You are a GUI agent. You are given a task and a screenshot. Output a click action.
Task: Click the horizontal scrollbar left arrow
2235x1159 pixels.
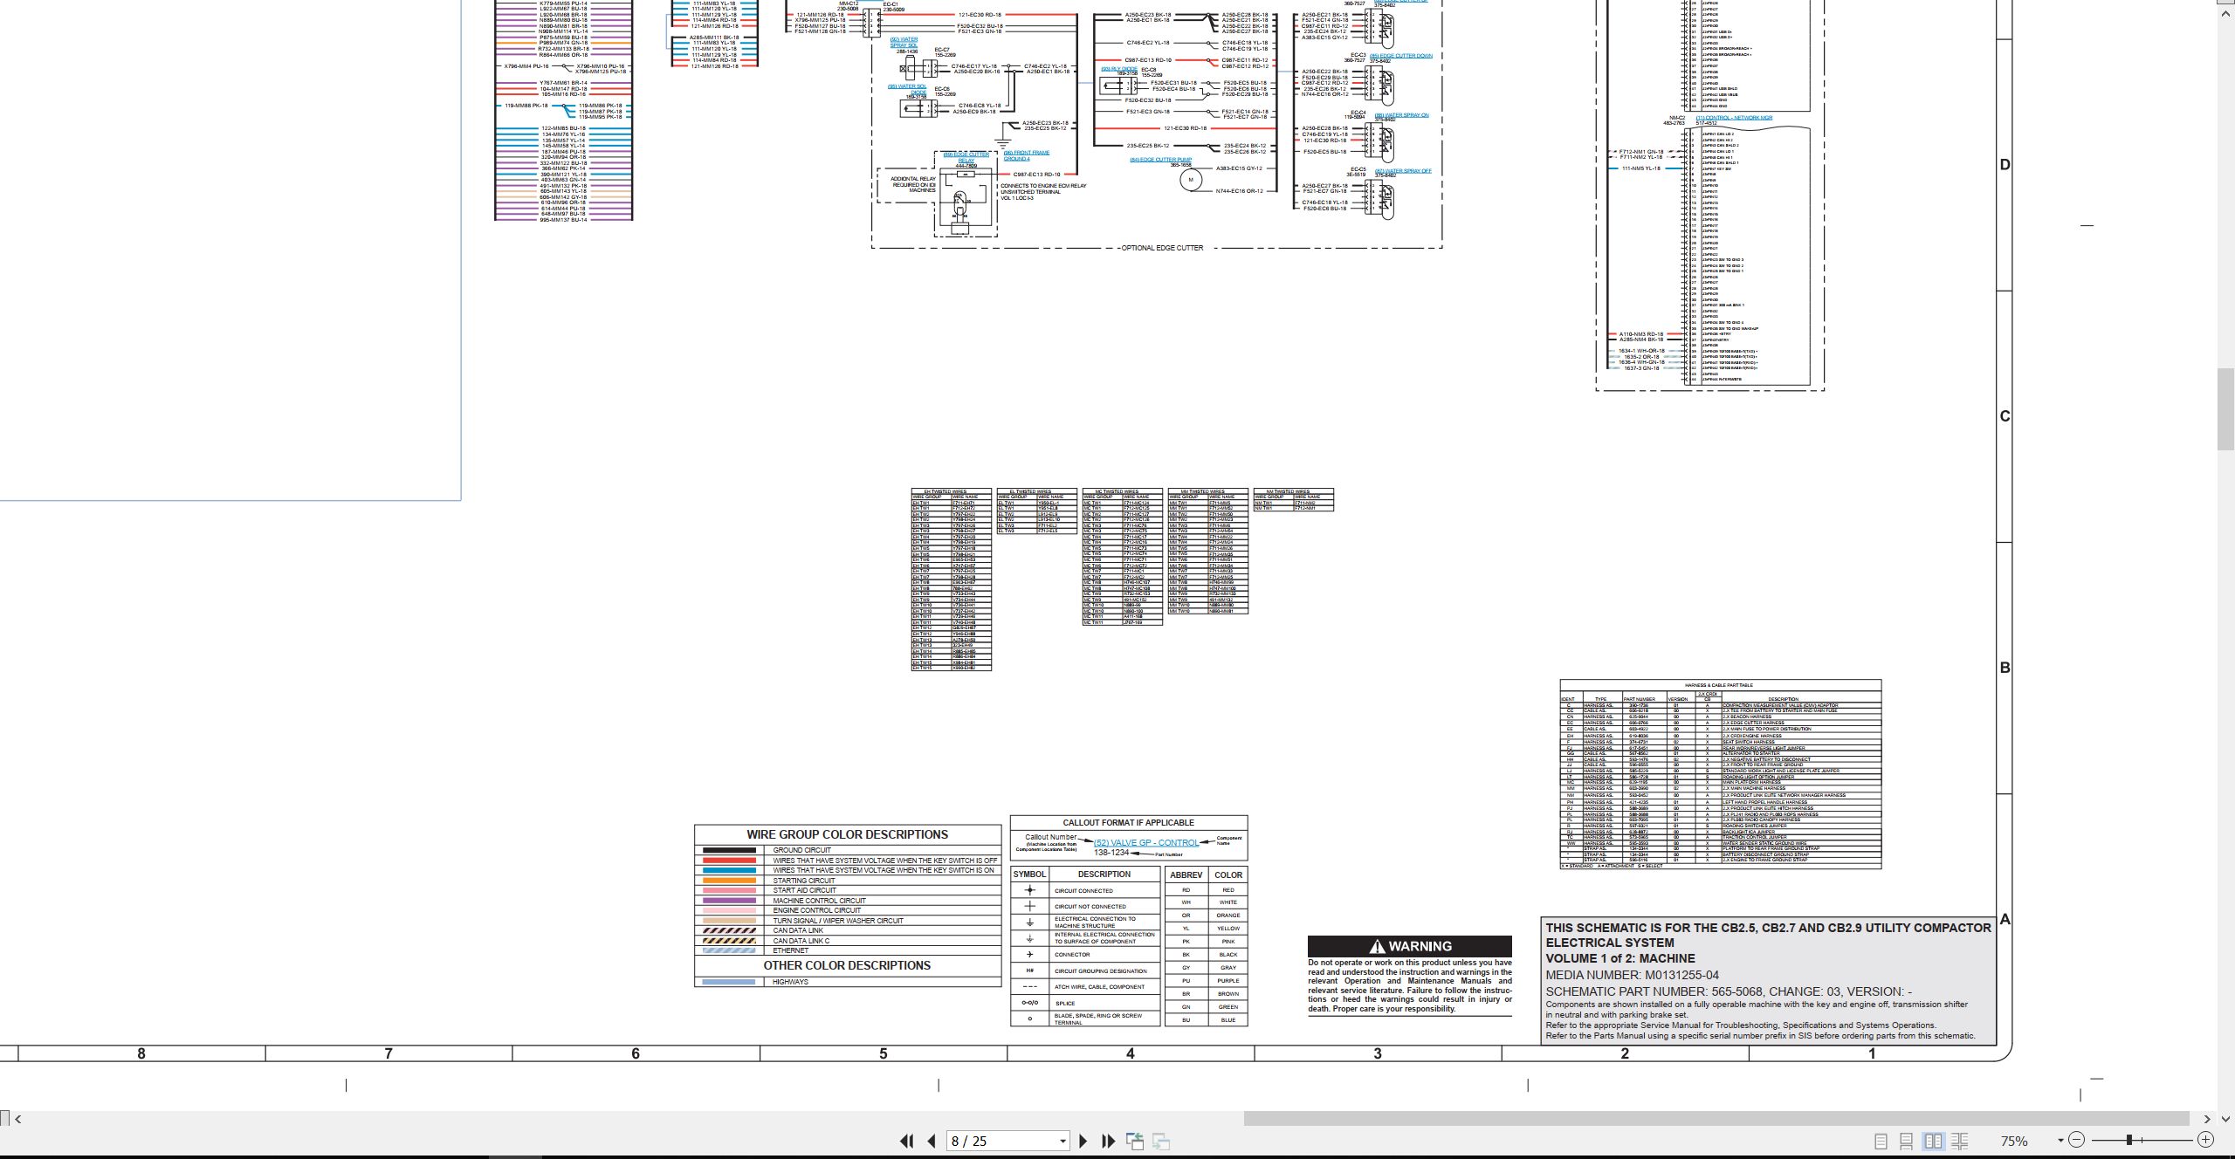click(x=18, y=1119)
